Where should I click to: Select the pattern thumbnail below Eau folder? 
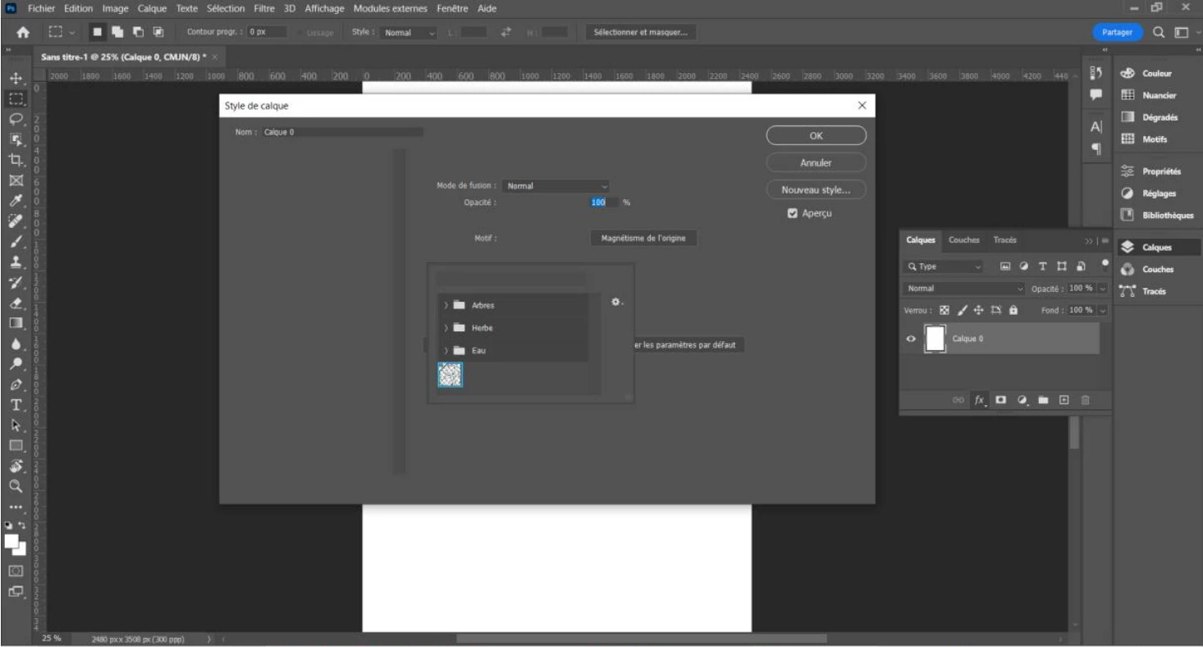pos(451,375)
